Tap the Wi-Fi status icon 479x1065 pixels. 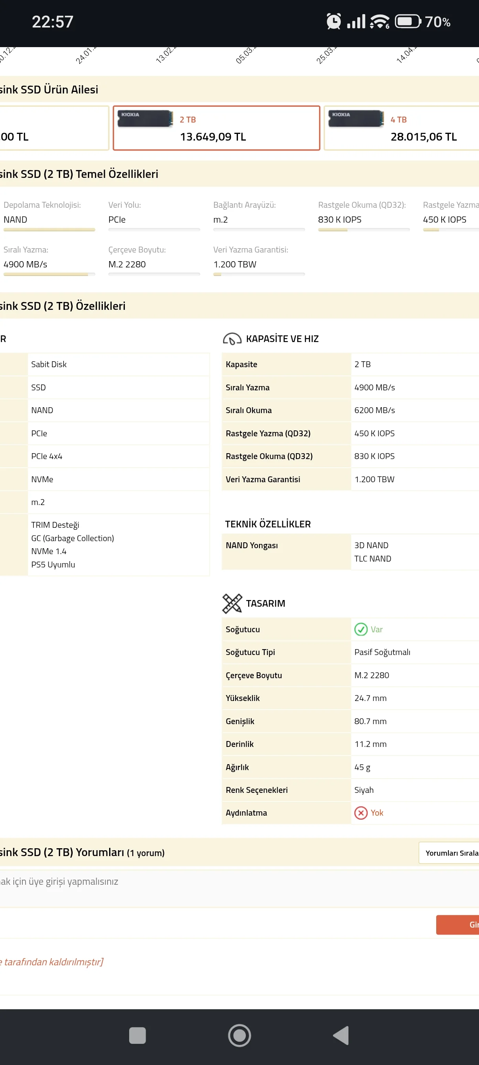click(x=379, y=21)
